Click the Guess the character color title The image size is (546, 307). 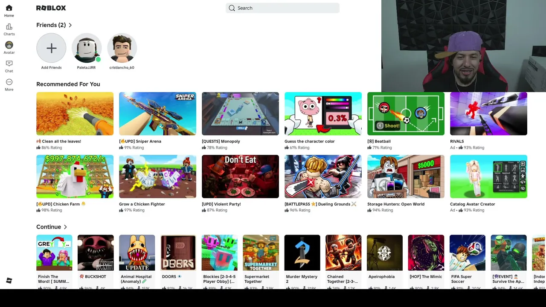[x=310, y=141]
